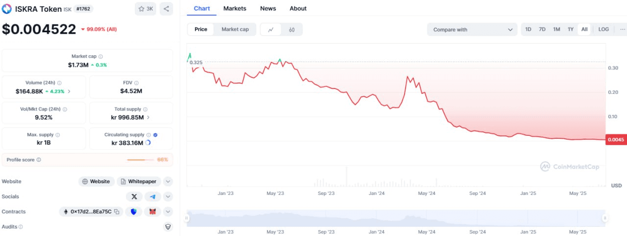
Task: Set chart range to 1Y
Action: click(571, 29)
